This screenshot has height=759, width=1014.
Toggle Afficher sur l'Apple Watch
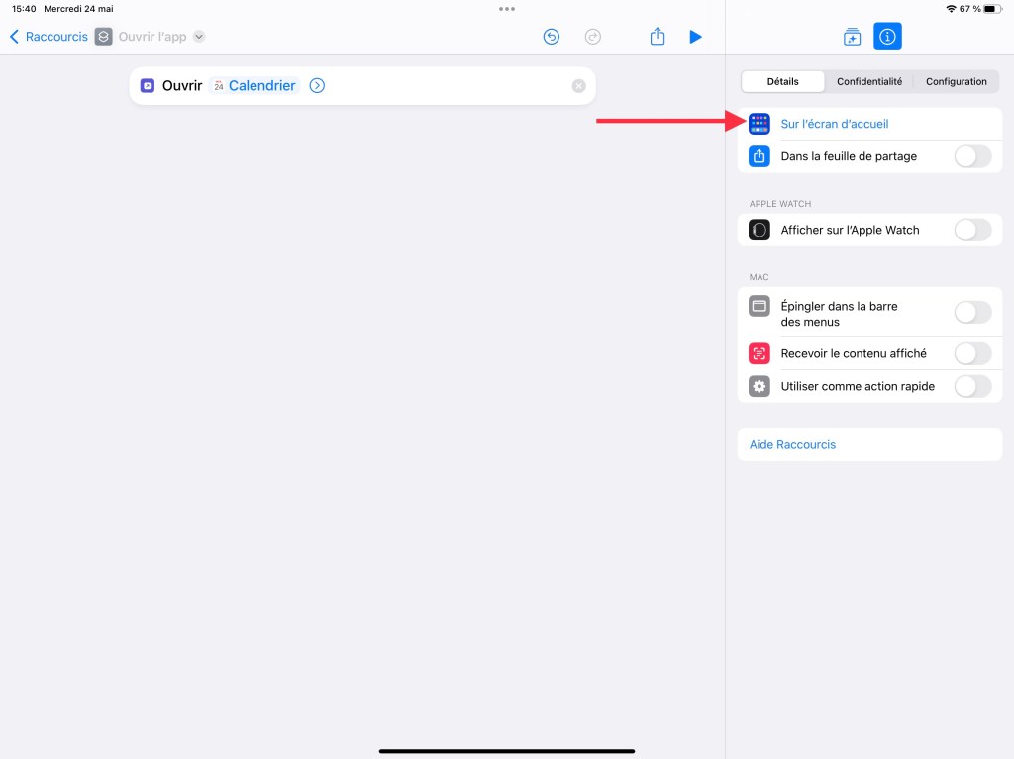pos(971,230)
